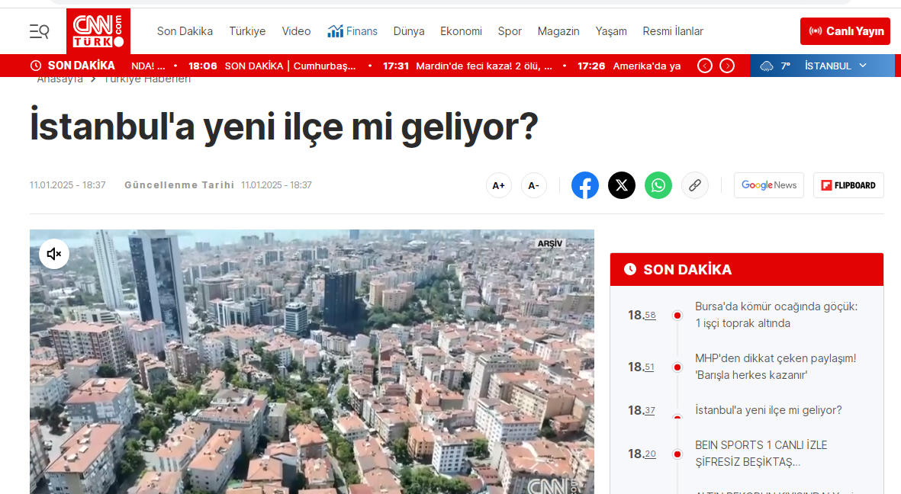
Task: Open the Magazin menu item
Action: pos(558,31)
